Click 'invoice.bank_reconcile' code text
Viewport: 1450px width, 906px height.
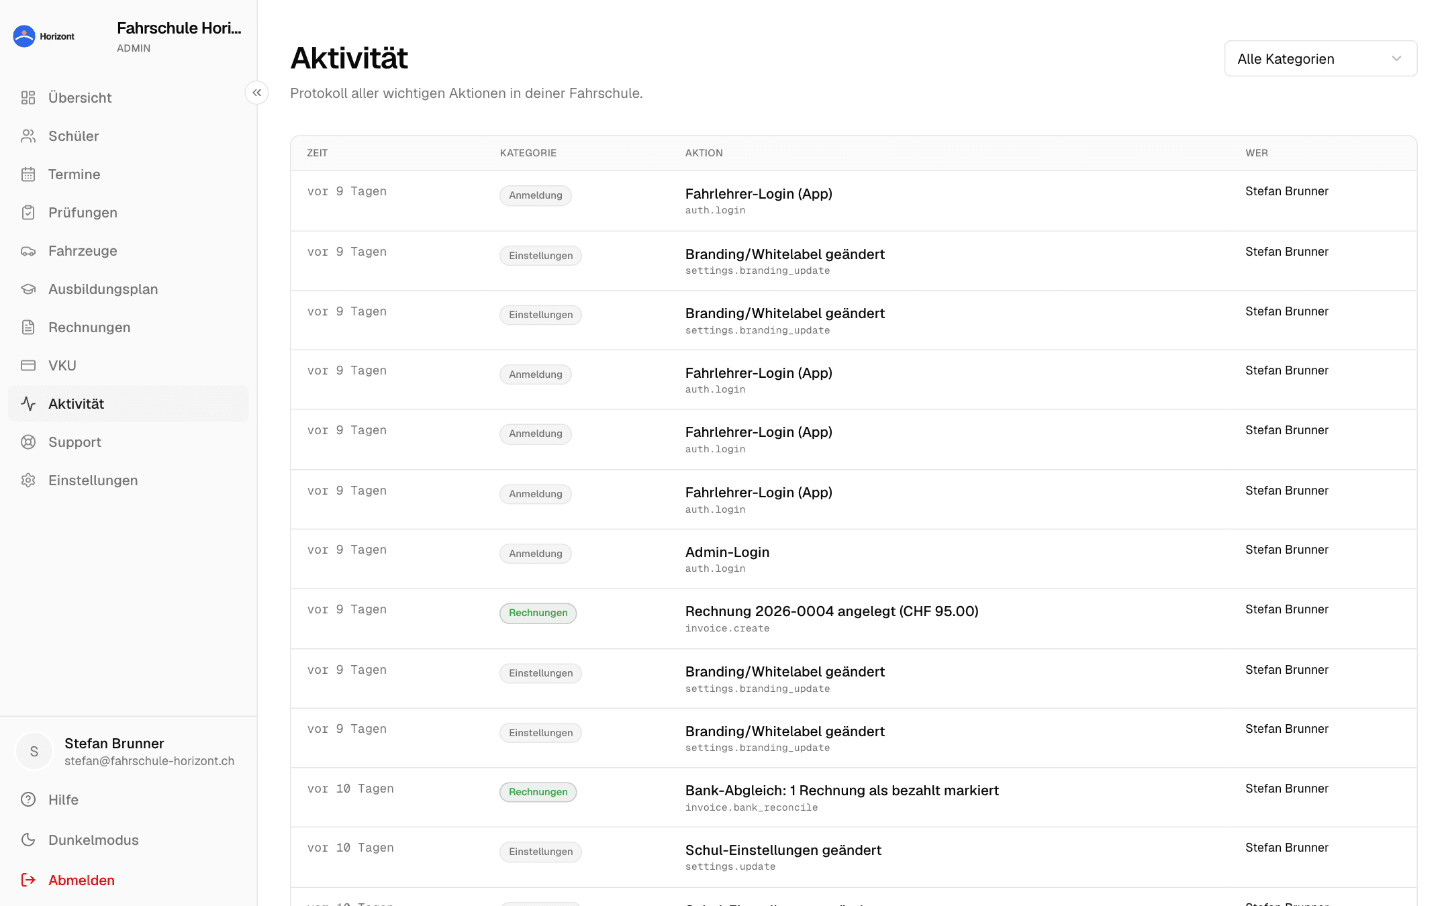751,807
